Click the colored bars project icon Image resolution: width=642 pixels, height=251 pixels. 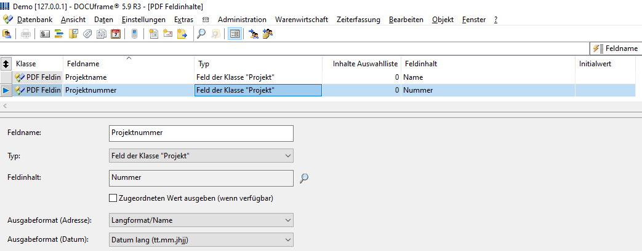(59, 34)
